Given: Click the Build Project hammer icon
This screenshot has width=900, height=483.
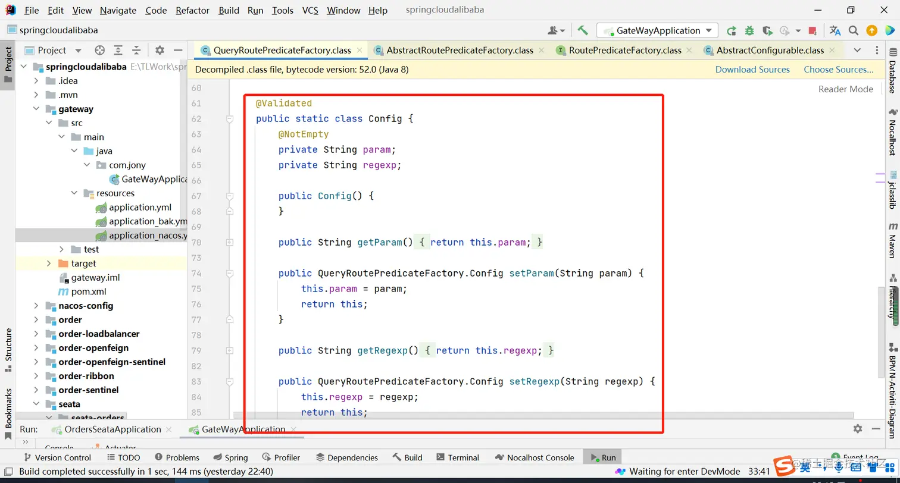Looking at the screenshot, I should [x=583, y=30].
